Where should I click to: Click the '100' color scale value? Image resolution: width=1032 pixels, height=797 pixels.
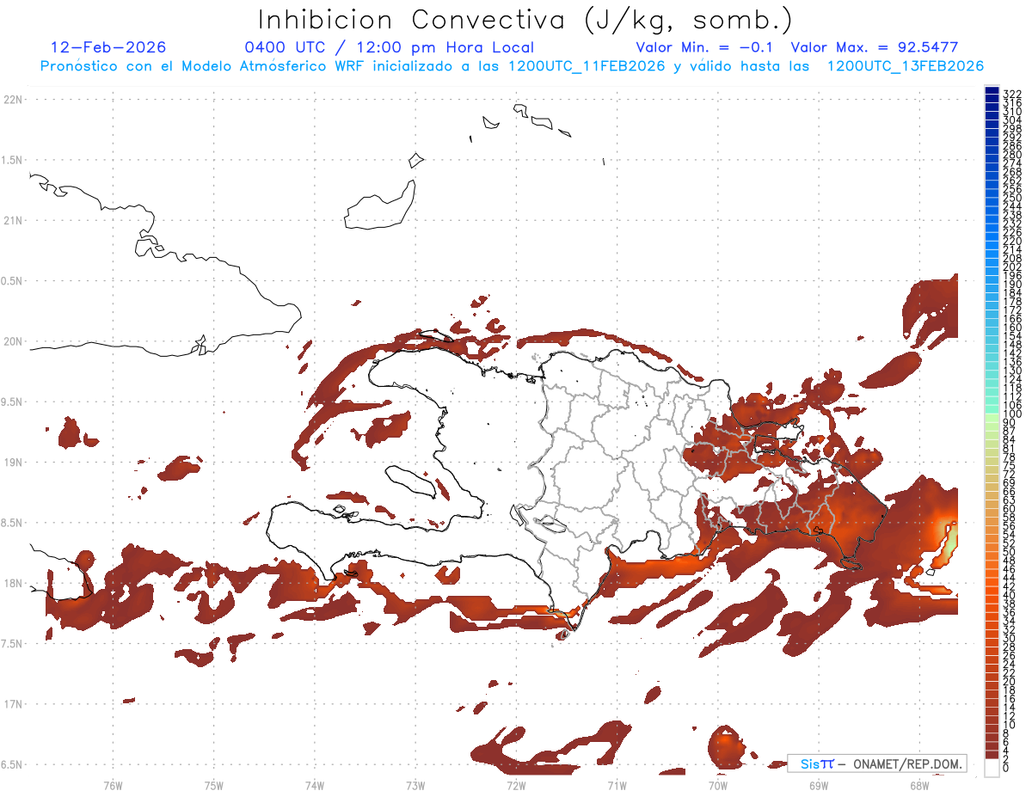[x=1012, y=414]
